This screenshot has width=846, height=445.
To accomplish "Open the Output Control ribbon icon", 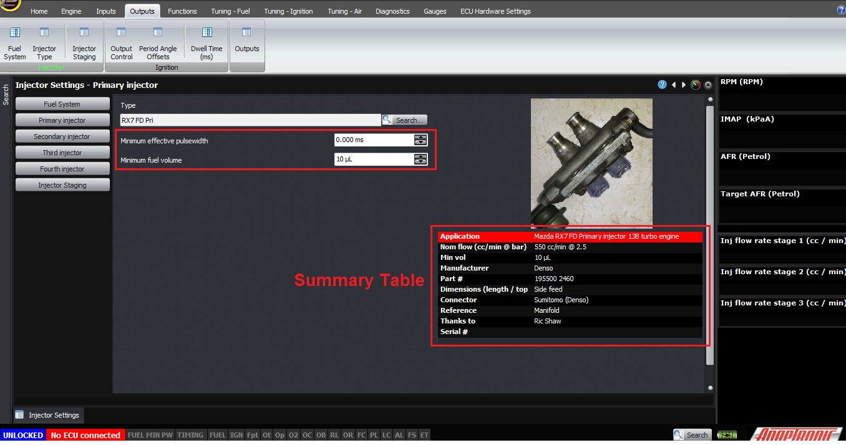I will coord(122,43).
